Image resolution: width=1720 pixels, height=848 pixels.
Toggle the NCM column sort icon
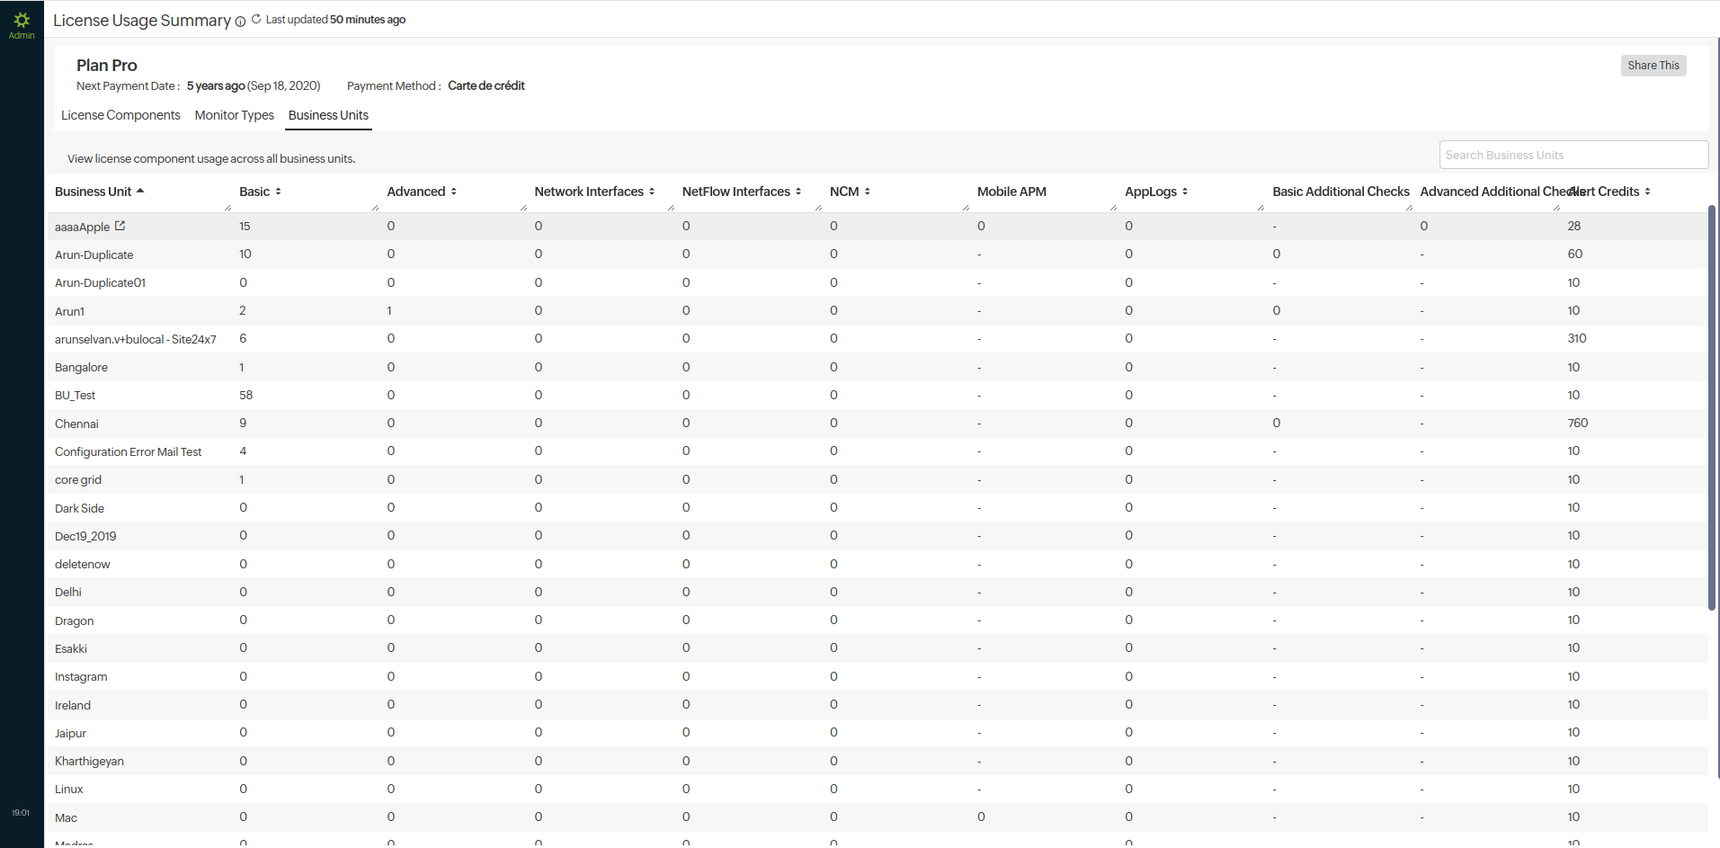pos(867,192)
